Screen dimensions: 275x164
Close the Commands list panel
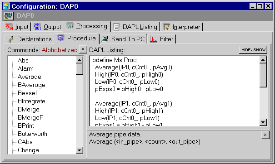pyautogui.click(x=83, y=49)
